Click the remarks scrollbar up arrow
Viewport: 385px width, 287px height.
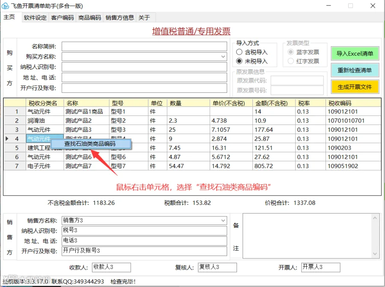(375, 218)
